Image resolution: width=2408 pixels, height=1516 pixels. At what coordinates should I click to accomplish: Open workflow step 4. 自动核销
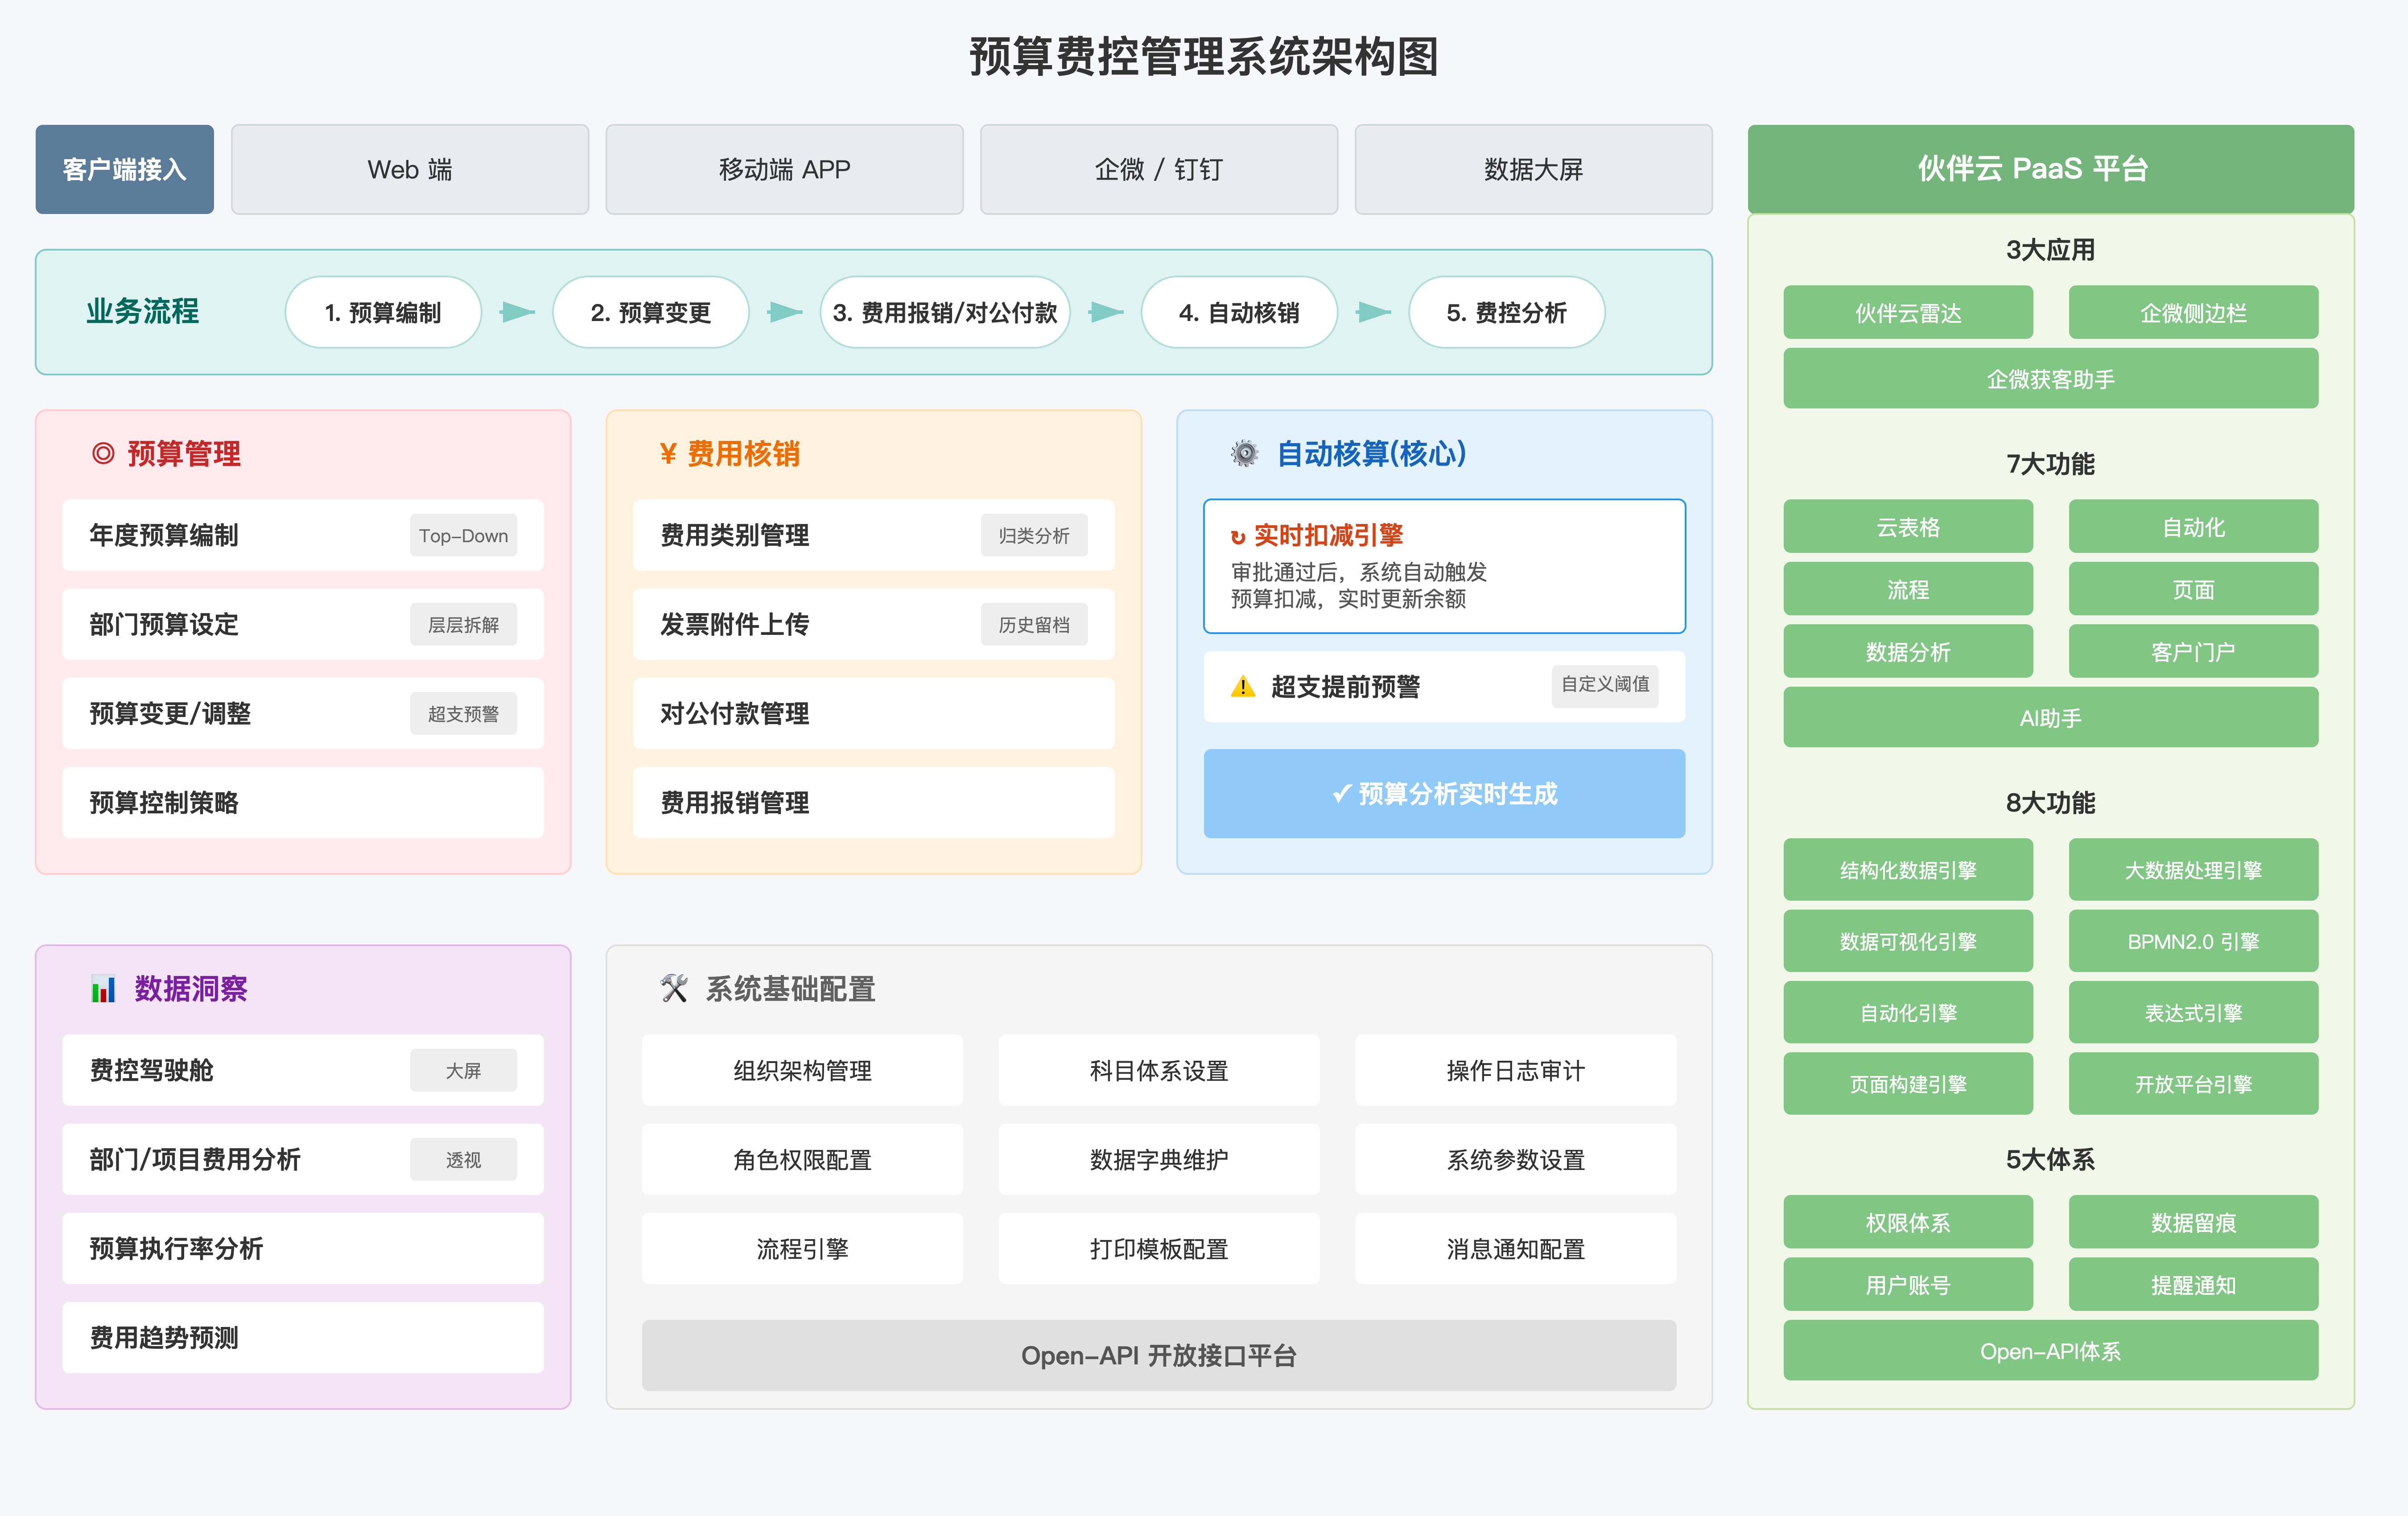1238,312
